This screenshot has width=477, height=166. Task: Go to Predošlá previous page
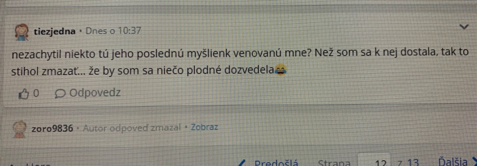point(276,163)
